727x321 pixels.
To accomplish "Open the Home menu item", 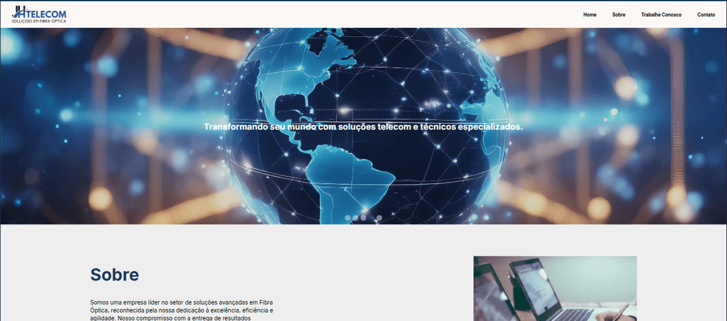I will [589, 15].
